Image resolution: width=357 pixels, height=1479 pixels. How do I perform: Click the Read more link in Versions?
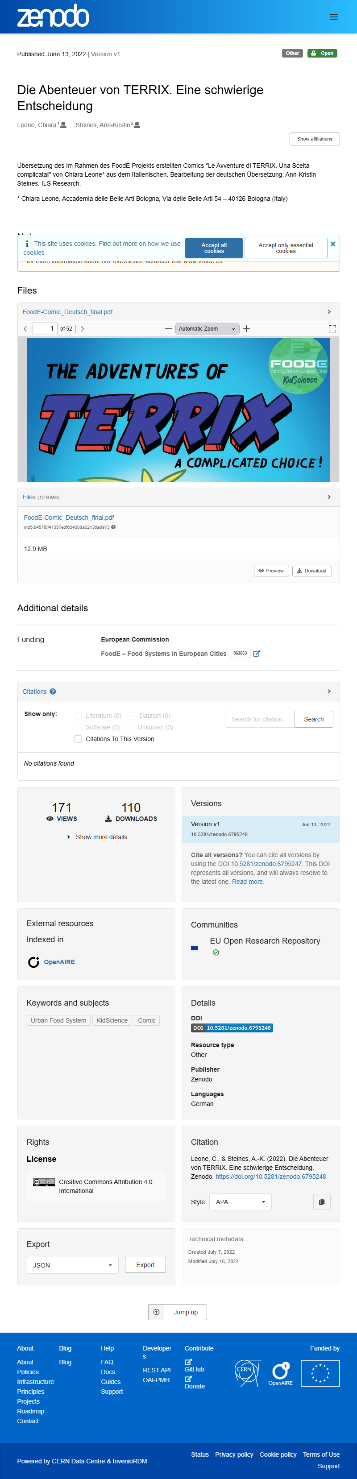(247, 882)
